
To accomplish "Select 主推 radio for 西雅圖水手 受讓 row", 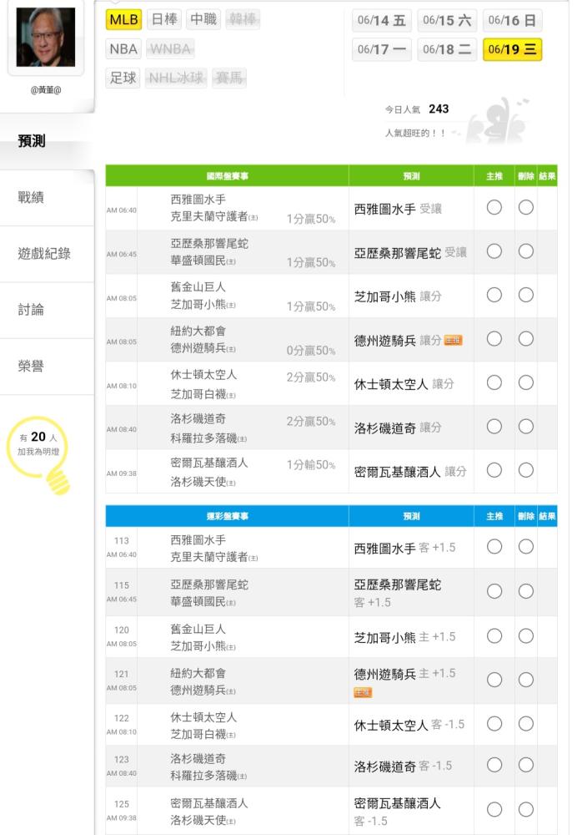I will tap(494, 208).
